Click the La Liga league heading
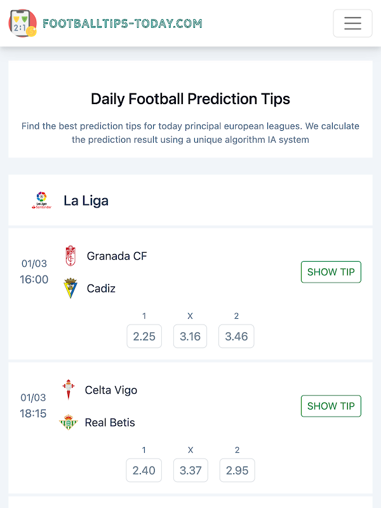Image resolution: width=381 pixels, height=508 pixels. (x=86, y=201)
